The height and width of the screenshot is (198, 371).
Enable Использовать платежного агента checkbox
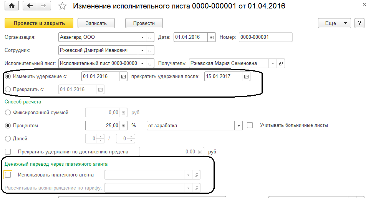pos(8,175)
